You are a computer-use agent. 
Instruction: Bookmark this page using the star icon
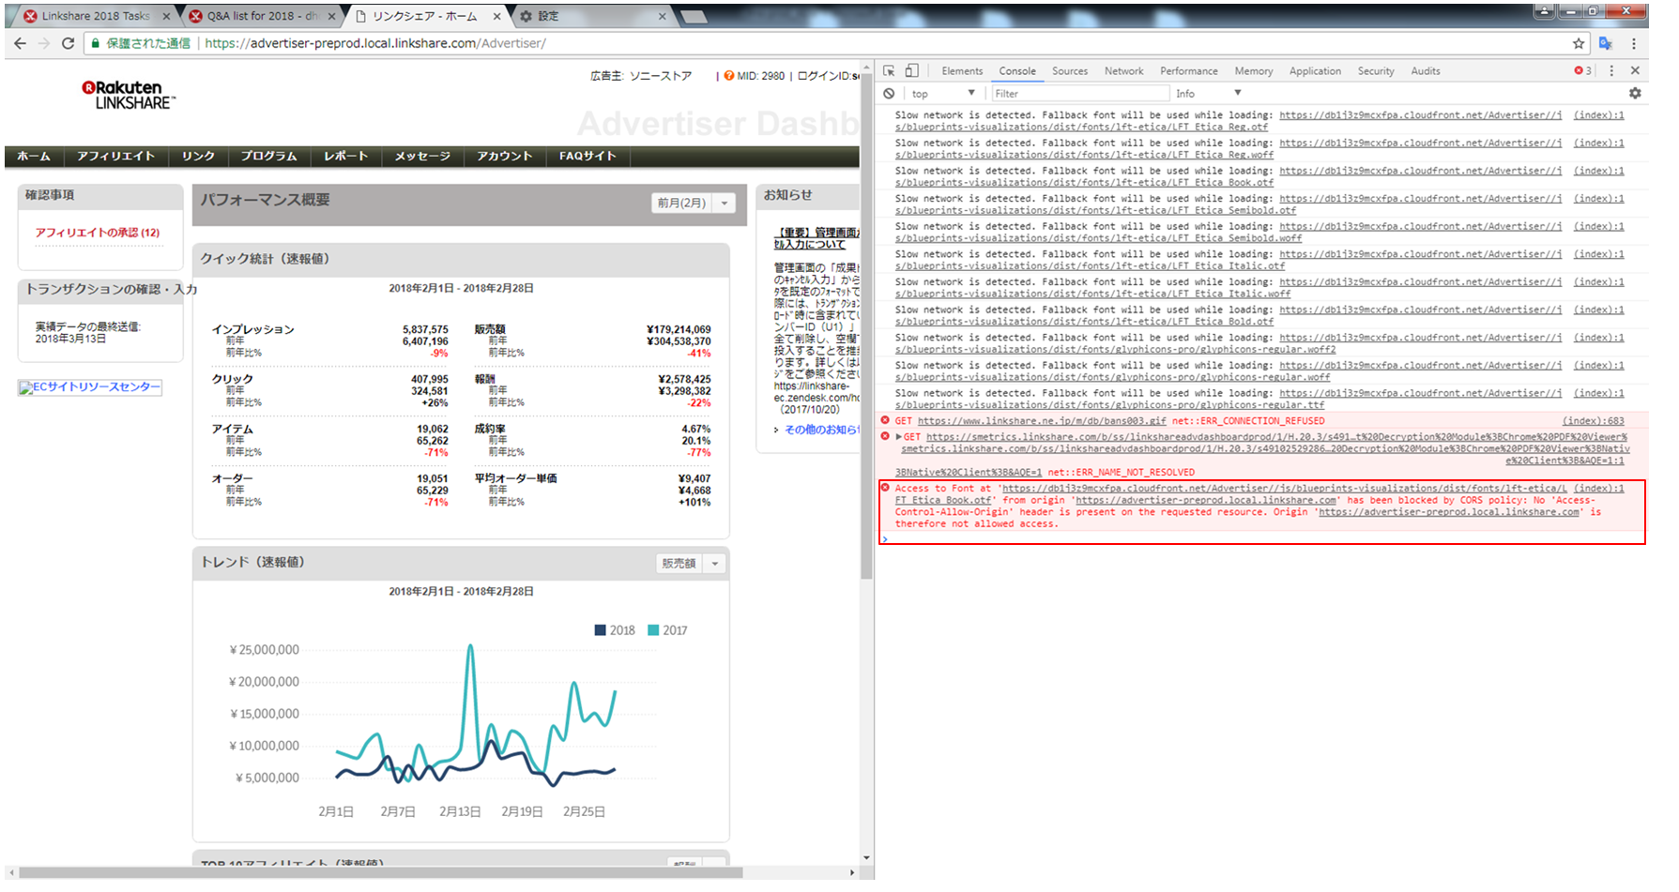click(1579, 43)
